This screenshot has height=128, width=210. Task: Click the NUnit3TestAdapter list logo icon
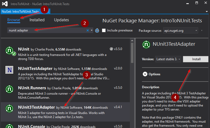coord(9,108)
